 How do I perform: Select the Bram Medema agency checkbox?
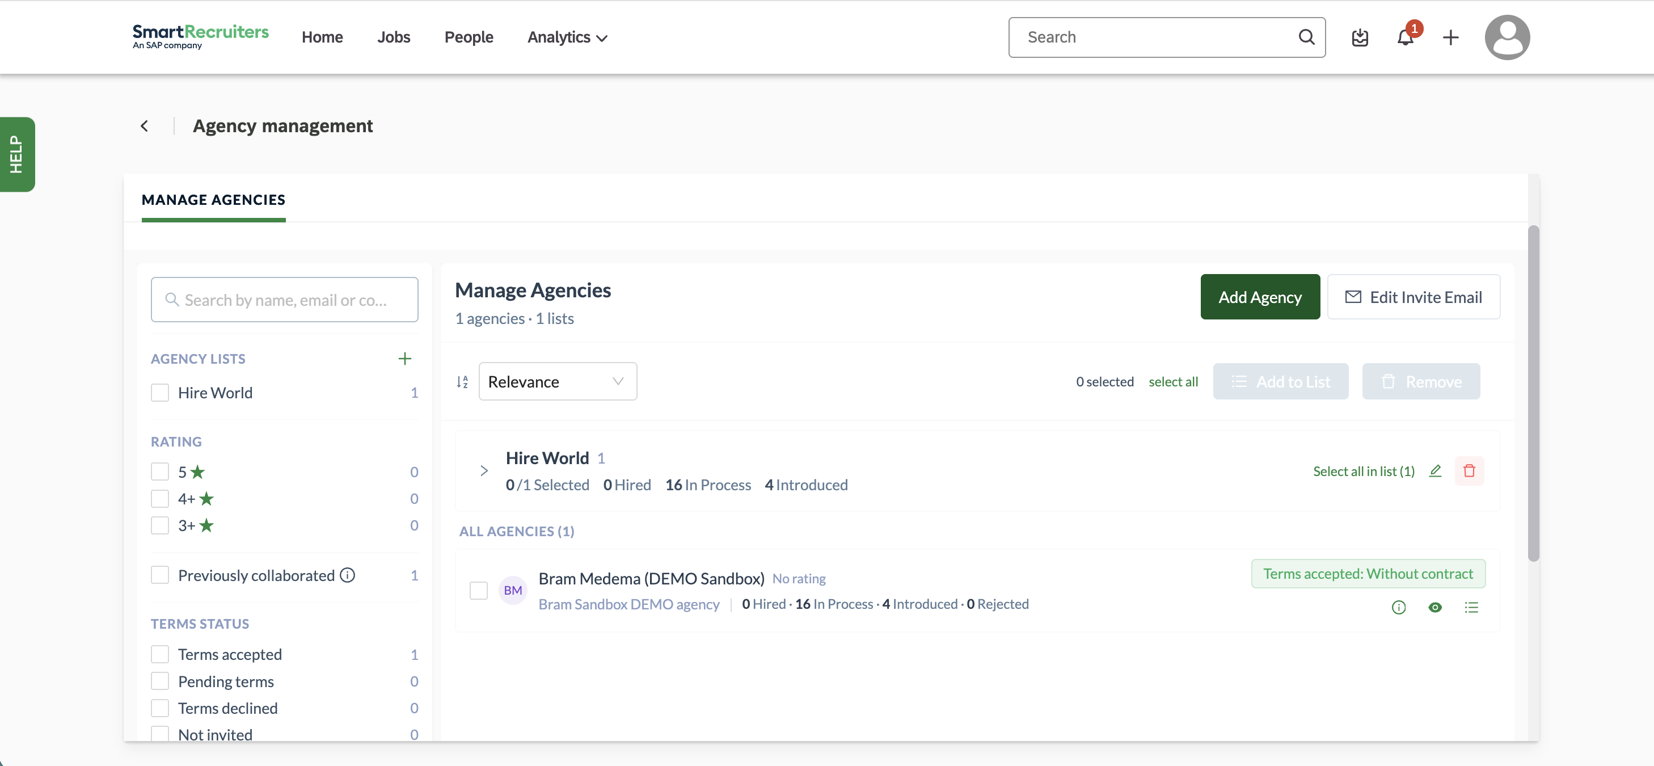tap(478, 591)
